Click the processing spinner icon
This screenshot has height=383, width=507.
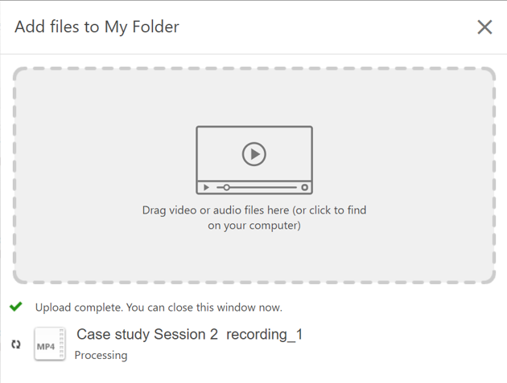[x=16, y=344]
